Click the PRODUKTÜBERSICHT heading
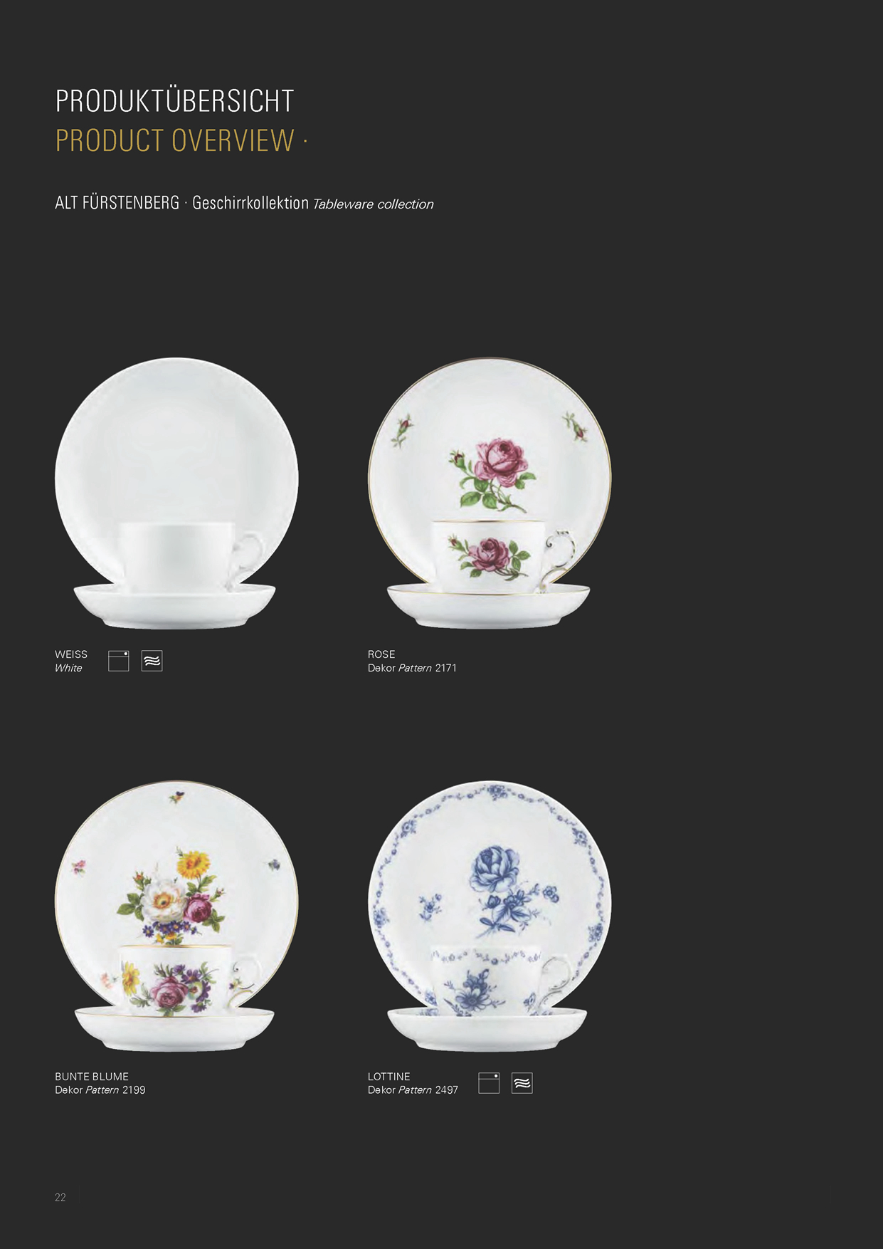The width and height of the screenshot is (883, 1249). pos(174,100)
